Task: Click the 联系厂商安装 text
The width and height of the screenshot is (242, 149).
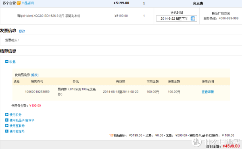Action: point(221,13)
